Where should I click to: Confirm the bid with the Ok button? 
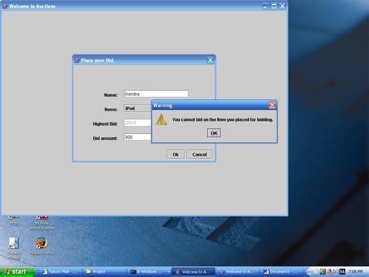click(176, 155)
